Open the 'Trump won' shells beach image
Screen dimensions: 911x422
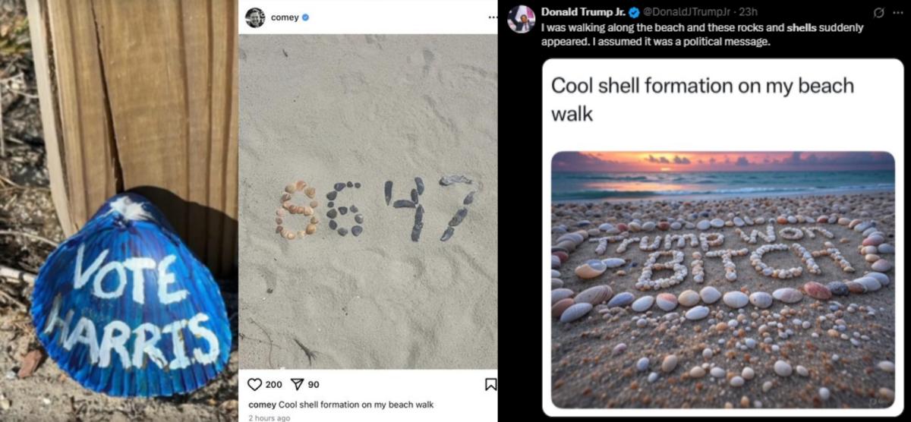[x=722, y=277]
